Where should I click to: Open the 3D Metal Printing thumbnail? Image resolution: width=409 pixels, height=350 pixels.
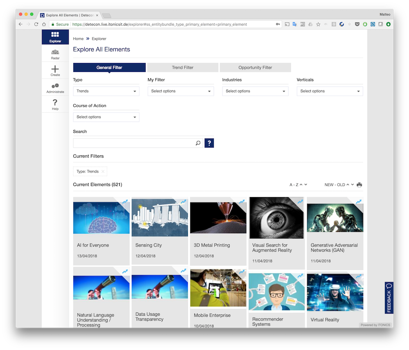pyautogui.click(x=218, y=218)
